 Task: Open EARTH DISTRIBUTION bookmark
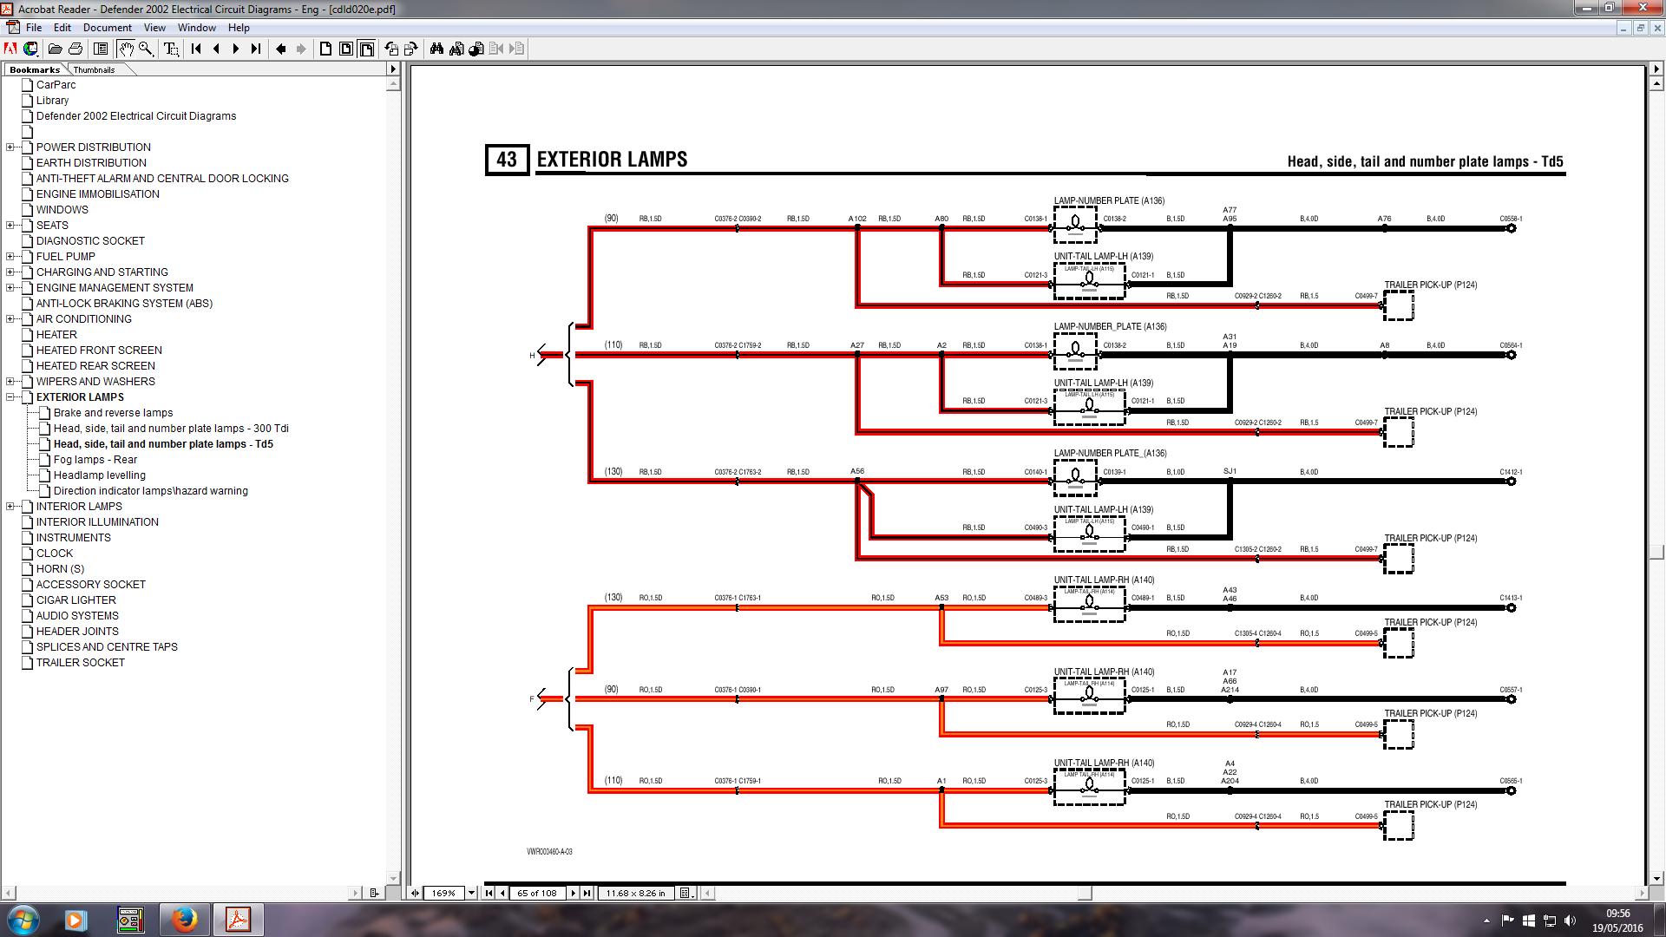(91, 163)
